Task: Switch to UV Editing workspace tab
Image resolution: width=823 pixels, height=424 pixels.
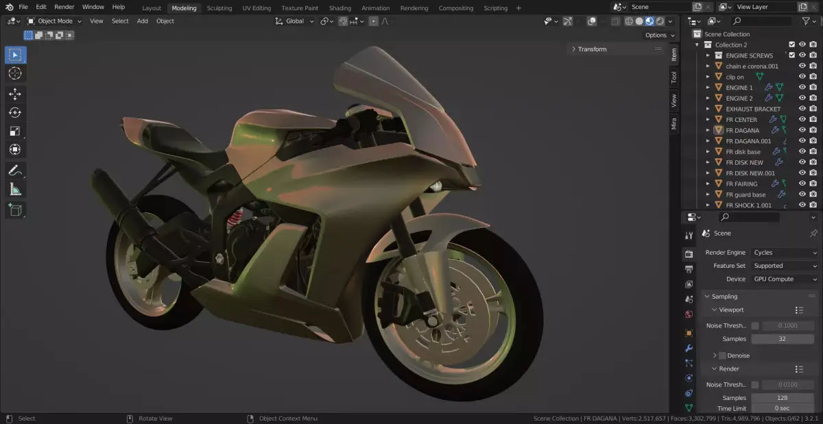Action: [257, 8]
